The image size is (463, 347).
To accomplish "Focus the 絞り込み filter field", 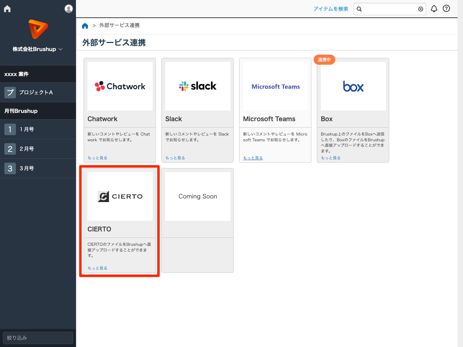I will pos(38,338).
